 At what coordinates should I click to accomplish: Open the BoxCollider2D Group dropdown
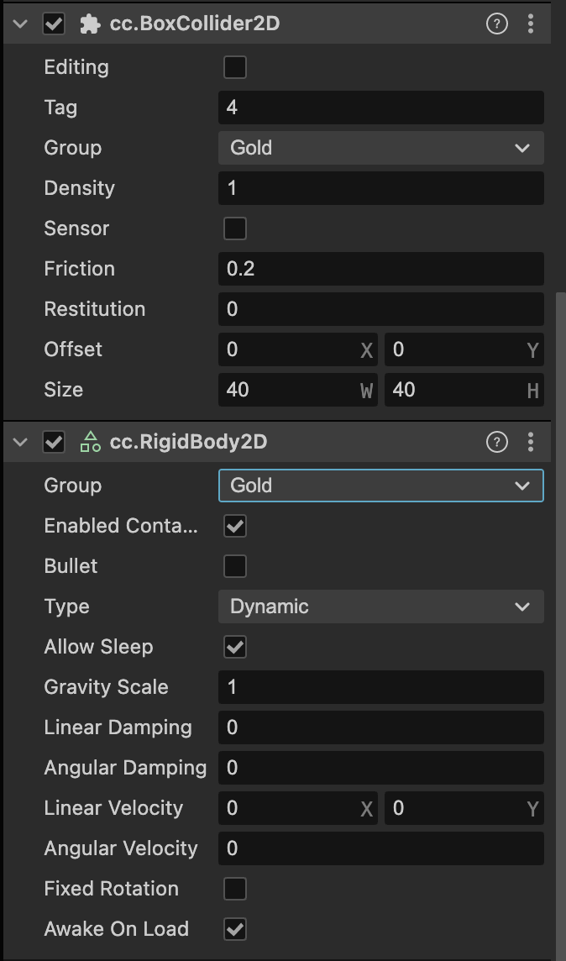pos(380,148)
